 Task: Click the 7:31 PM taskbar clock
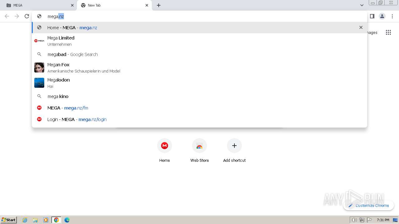coord(383,220)
